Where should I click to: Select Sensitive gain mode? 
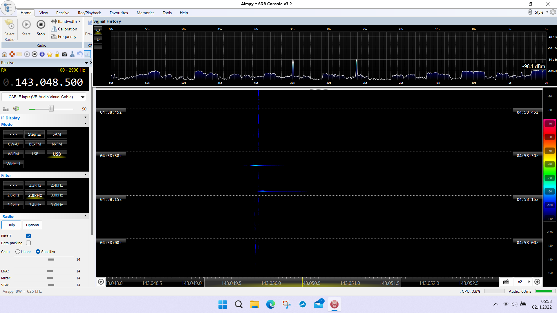click(x=38, y=252)
